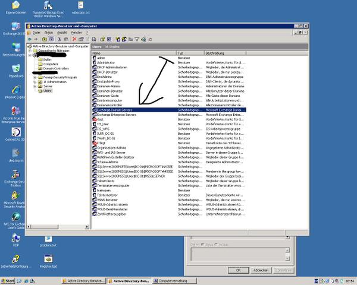Open filter options via the funnel icon

click(137, 39)
